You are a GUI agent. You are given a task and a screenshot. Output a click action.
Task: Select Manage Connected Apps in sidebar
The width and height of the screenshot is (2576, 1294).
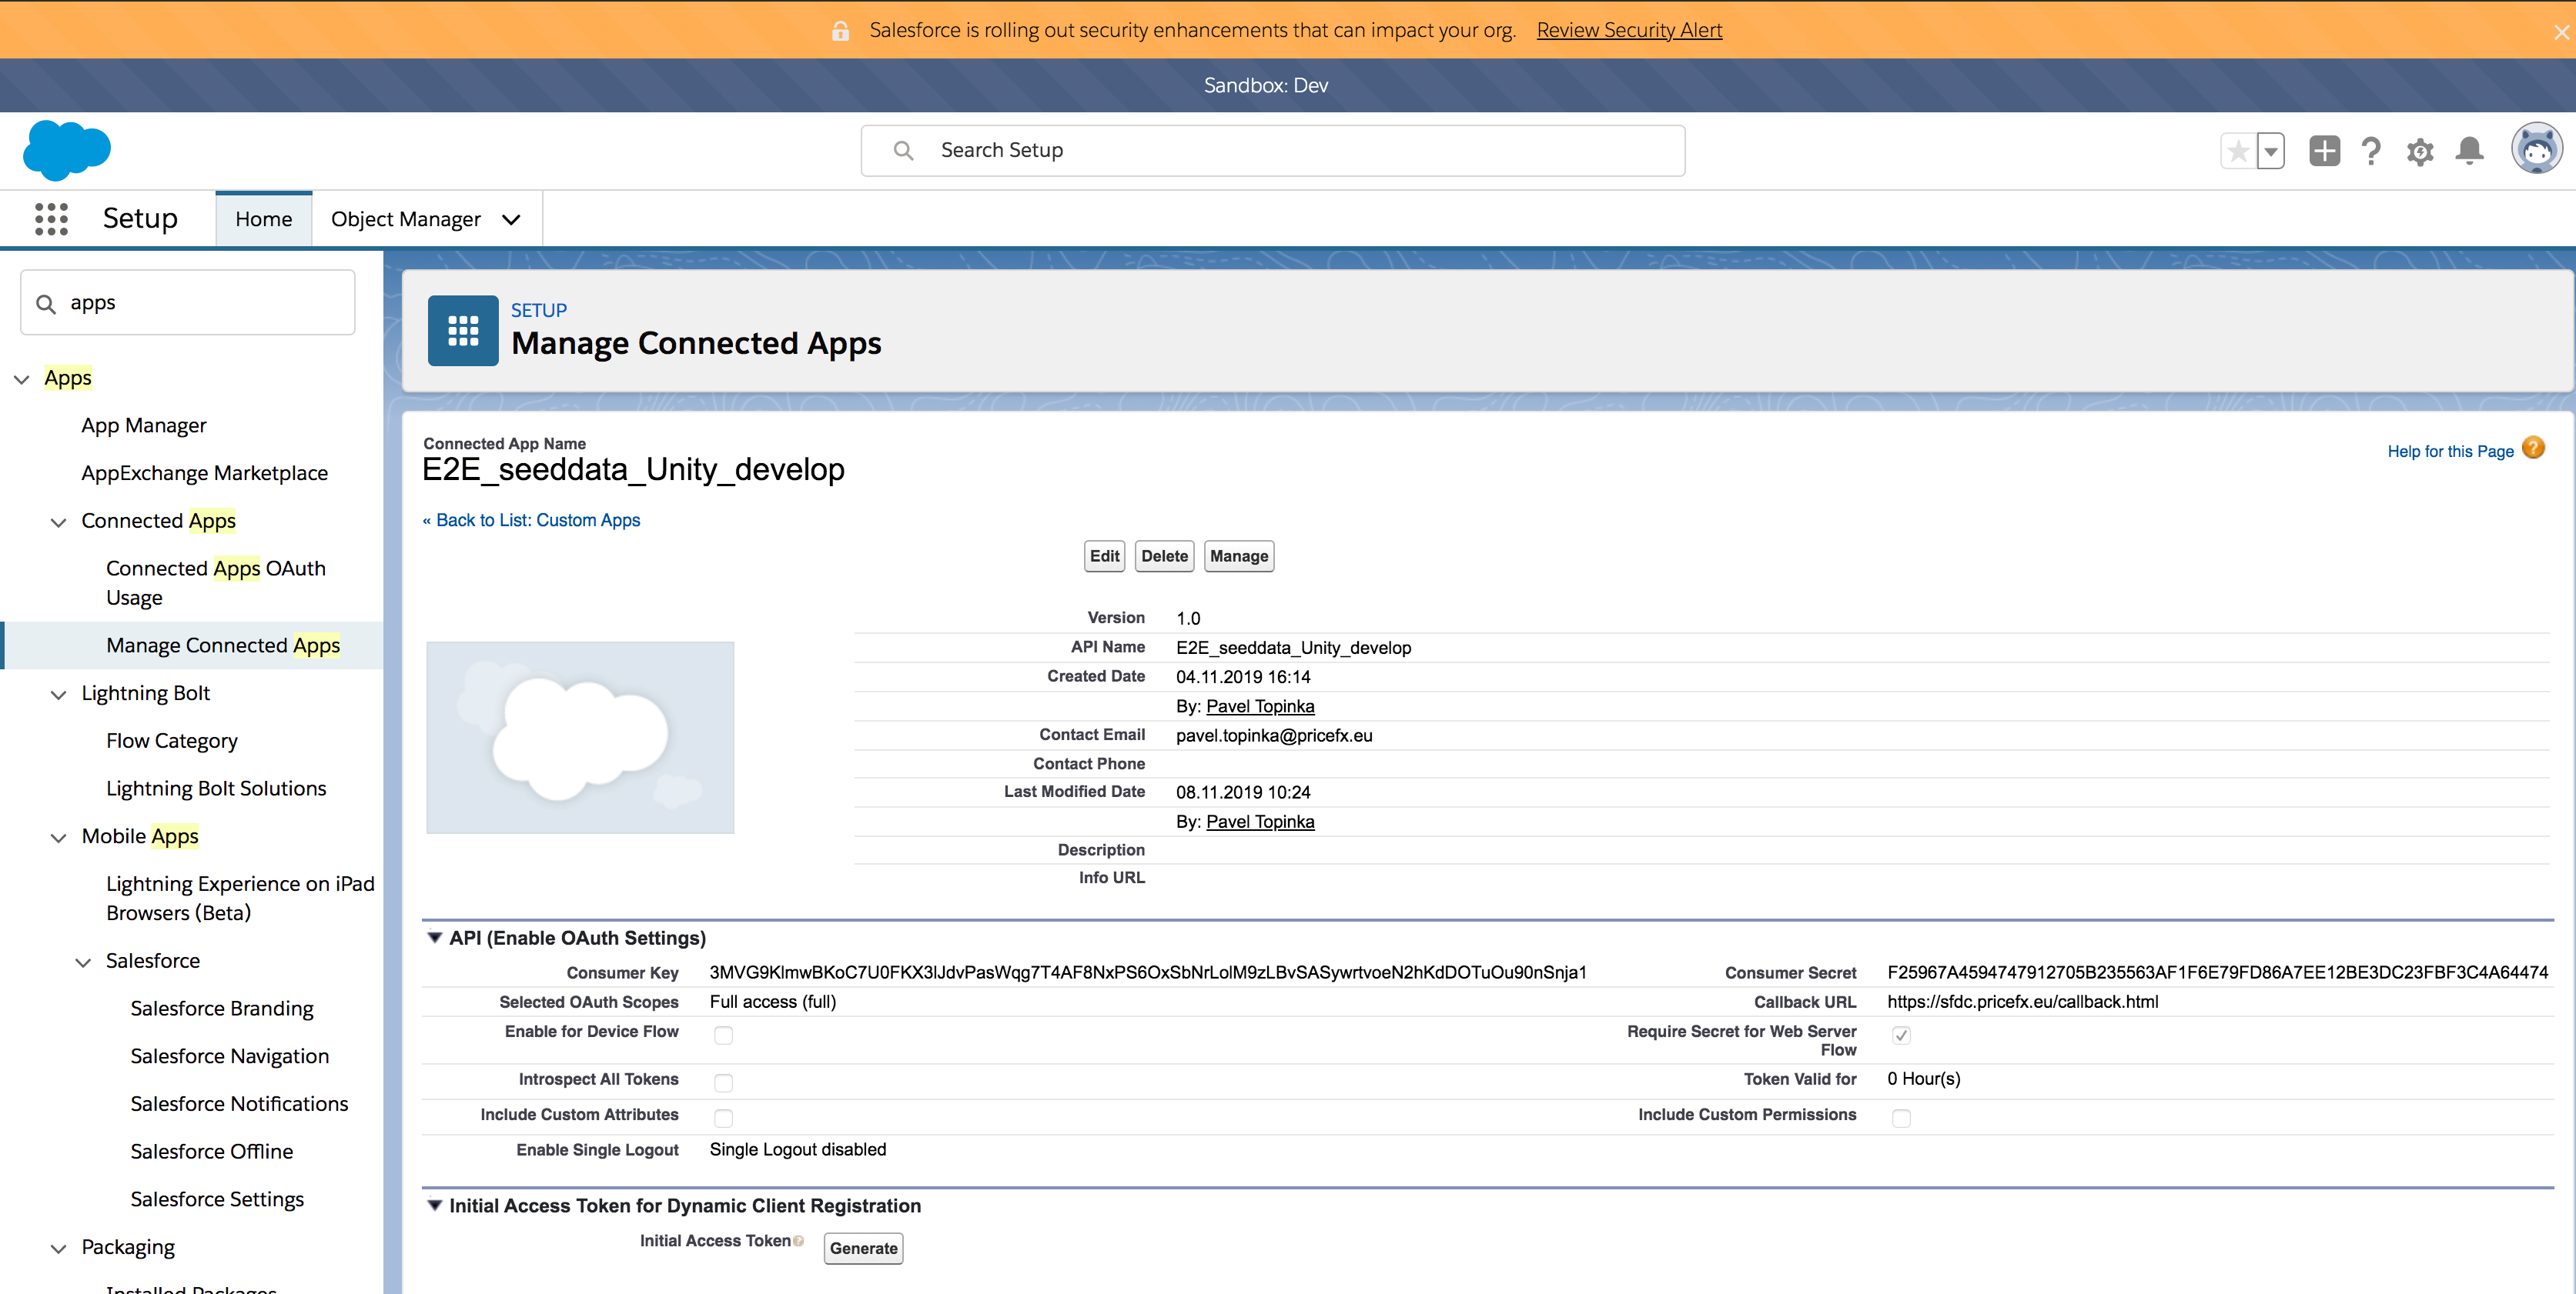pyautogui.click(x=223, y=645)
